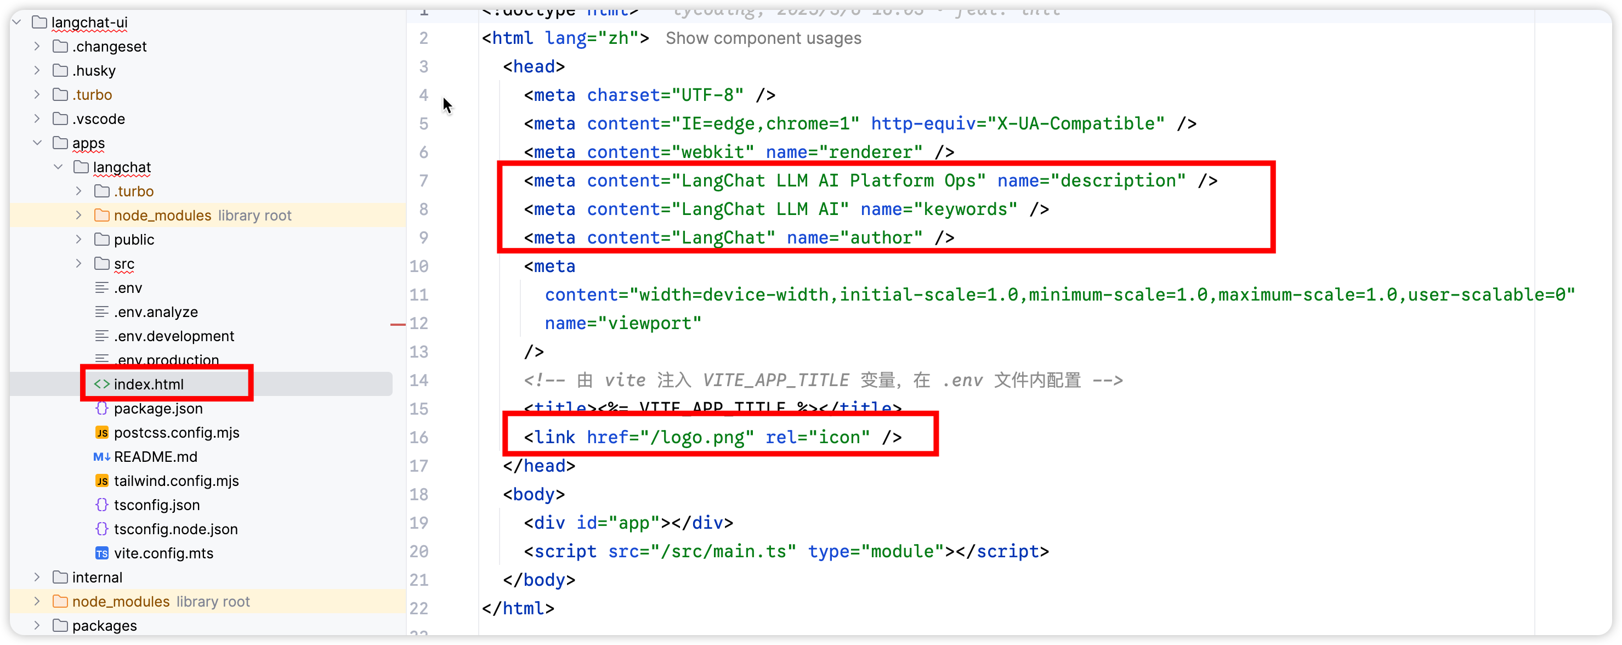Click the TS icon of vite.config.mts
Viewport: 1622px width, 645px height.
coord(101,553)
